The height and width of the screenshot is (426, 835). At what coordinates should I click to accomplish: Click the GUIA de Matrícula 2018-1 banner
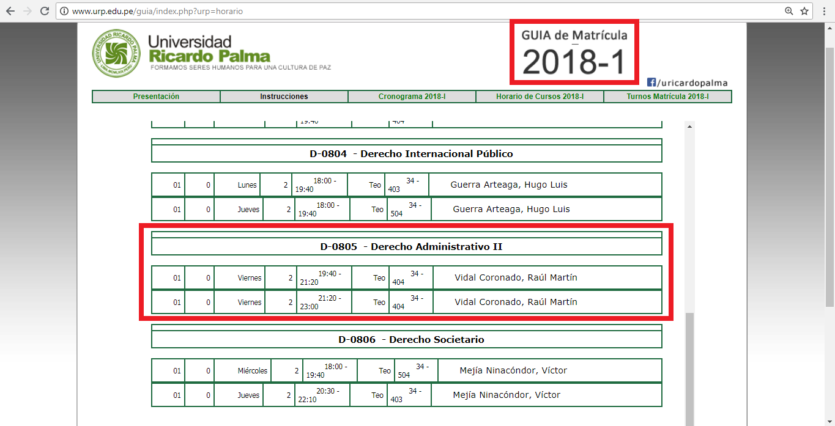[574, 52]
